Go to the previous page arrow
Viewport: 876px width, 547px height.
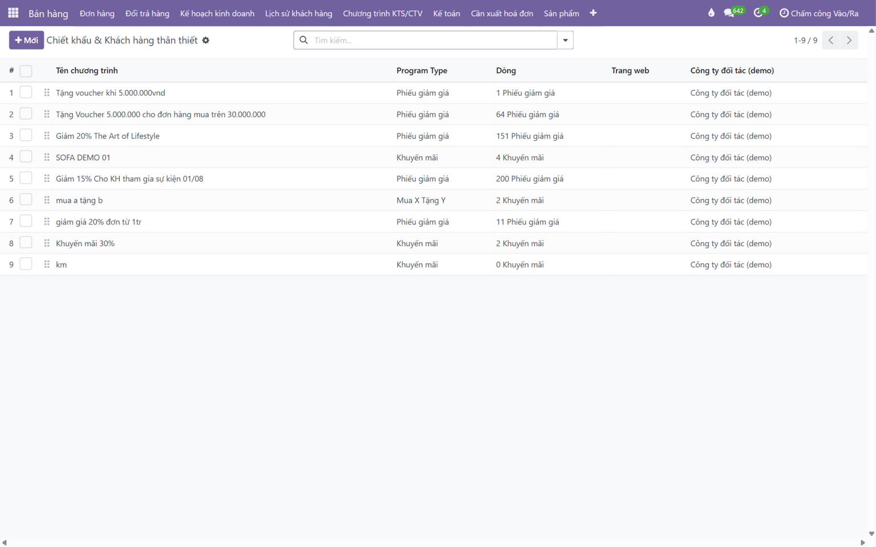click(831, 40)
